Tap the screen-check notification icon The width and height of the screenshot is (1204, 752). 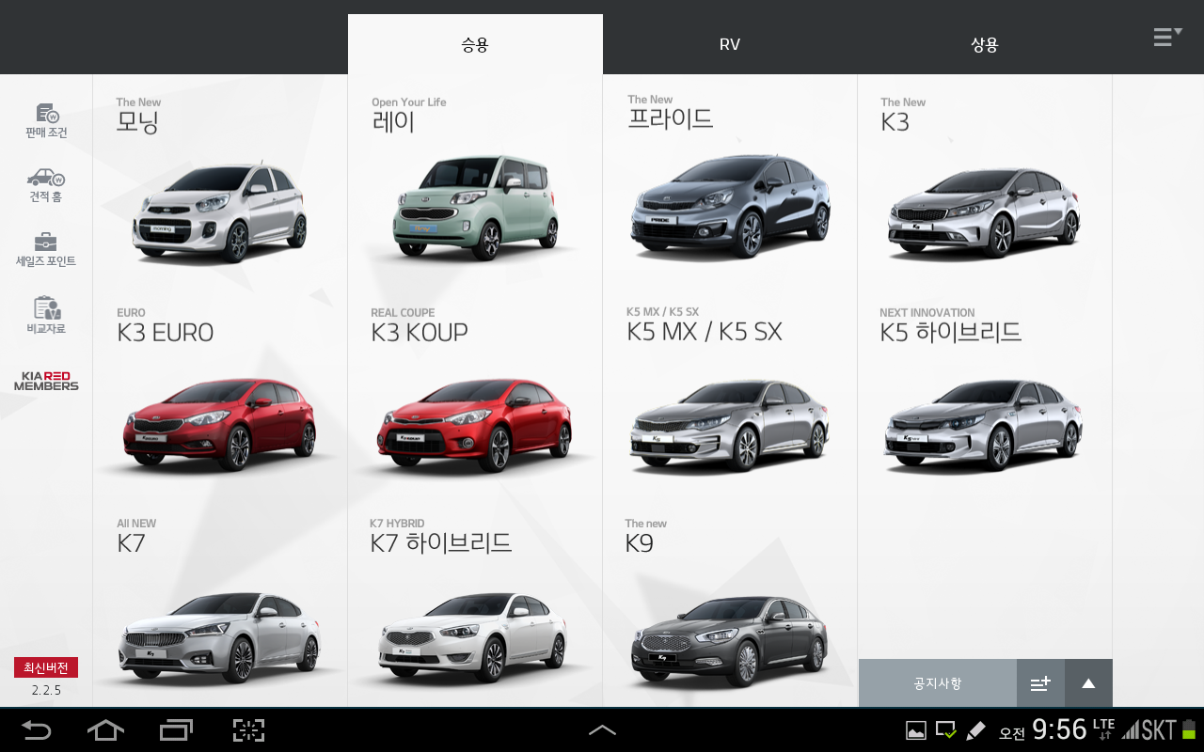tap(945, 730)
